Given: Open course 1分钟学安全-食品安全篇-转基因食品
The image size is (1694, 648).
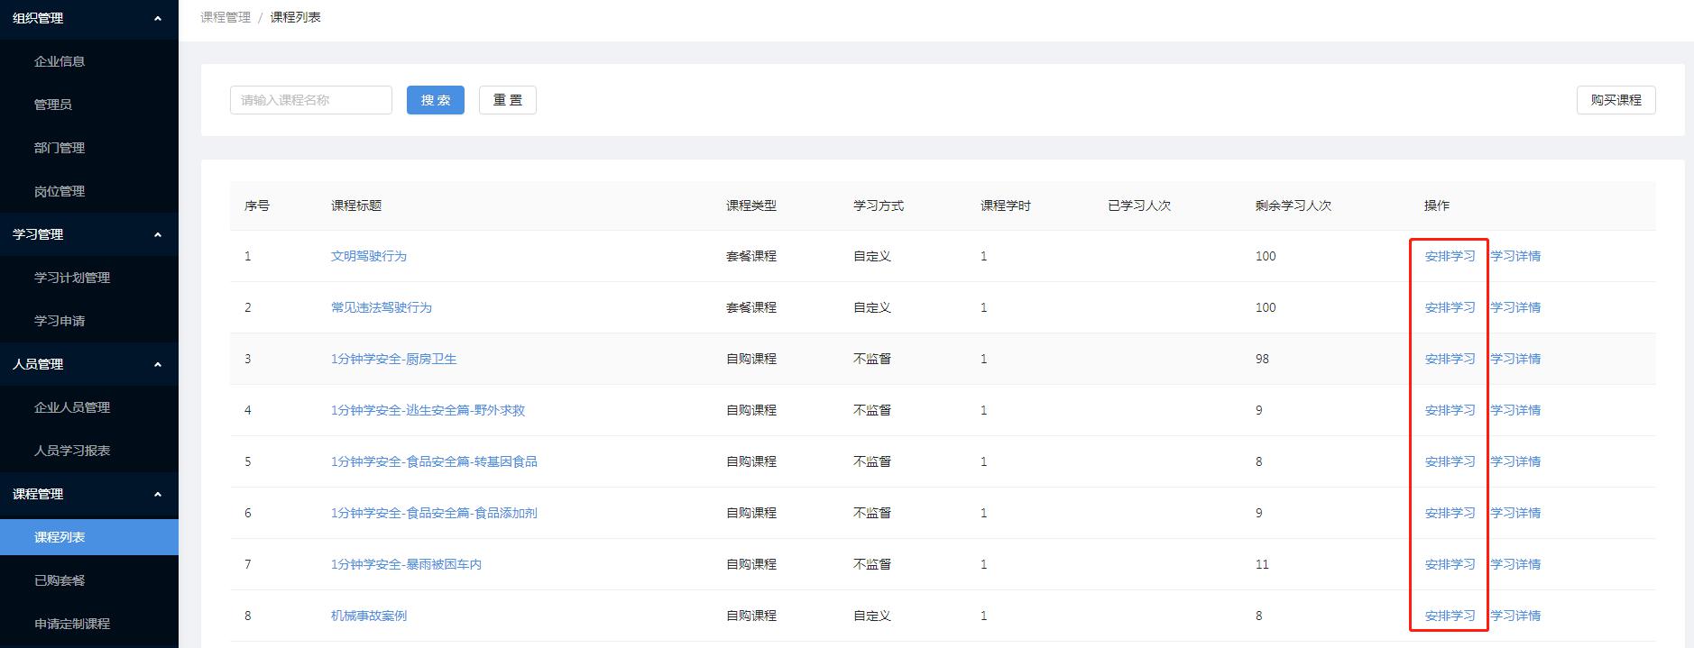Looking at the screenshot, I should (434, 461).
